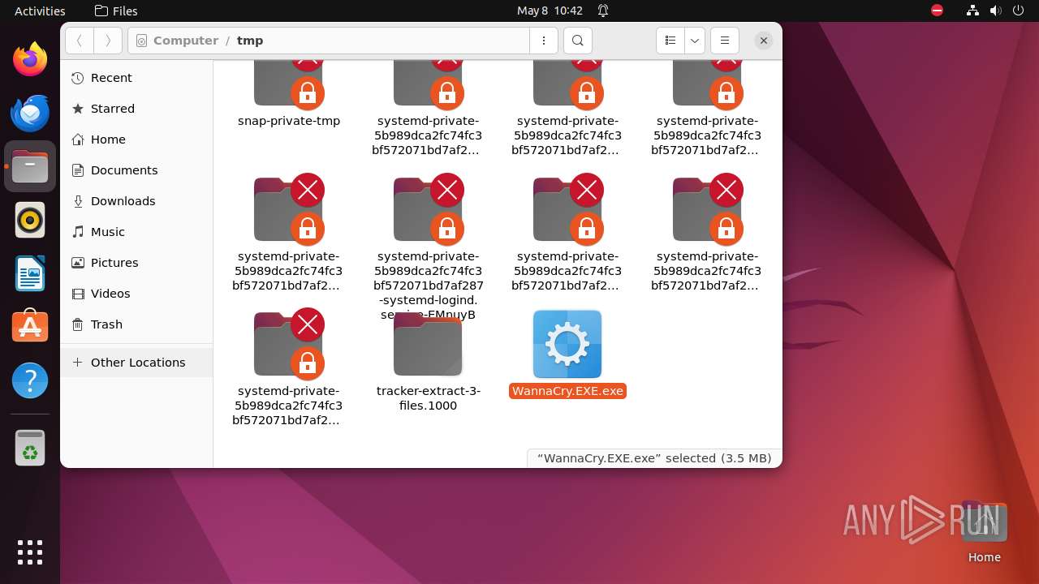The width and height of the screenshot is (1039, 584).
Task: Go to Home in the sidebar
Action: tap(136, 140)
